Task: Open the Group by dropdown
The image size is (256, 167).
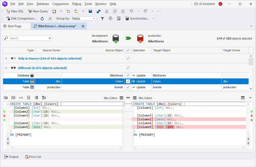Action: (94, 18)
